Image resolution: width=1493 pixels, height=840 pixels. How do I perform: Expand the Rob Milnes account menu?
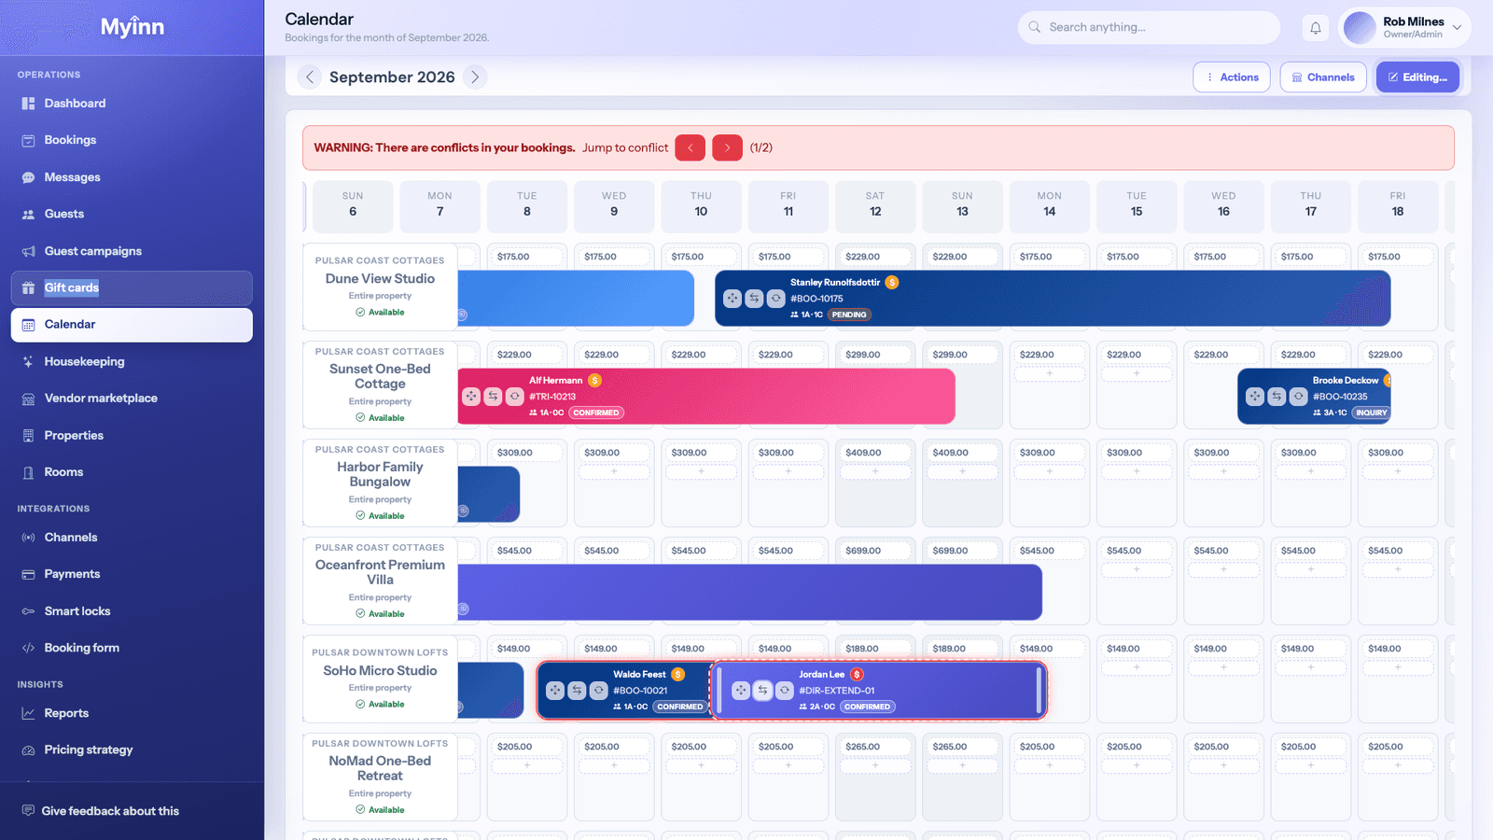coord(1404,28)
